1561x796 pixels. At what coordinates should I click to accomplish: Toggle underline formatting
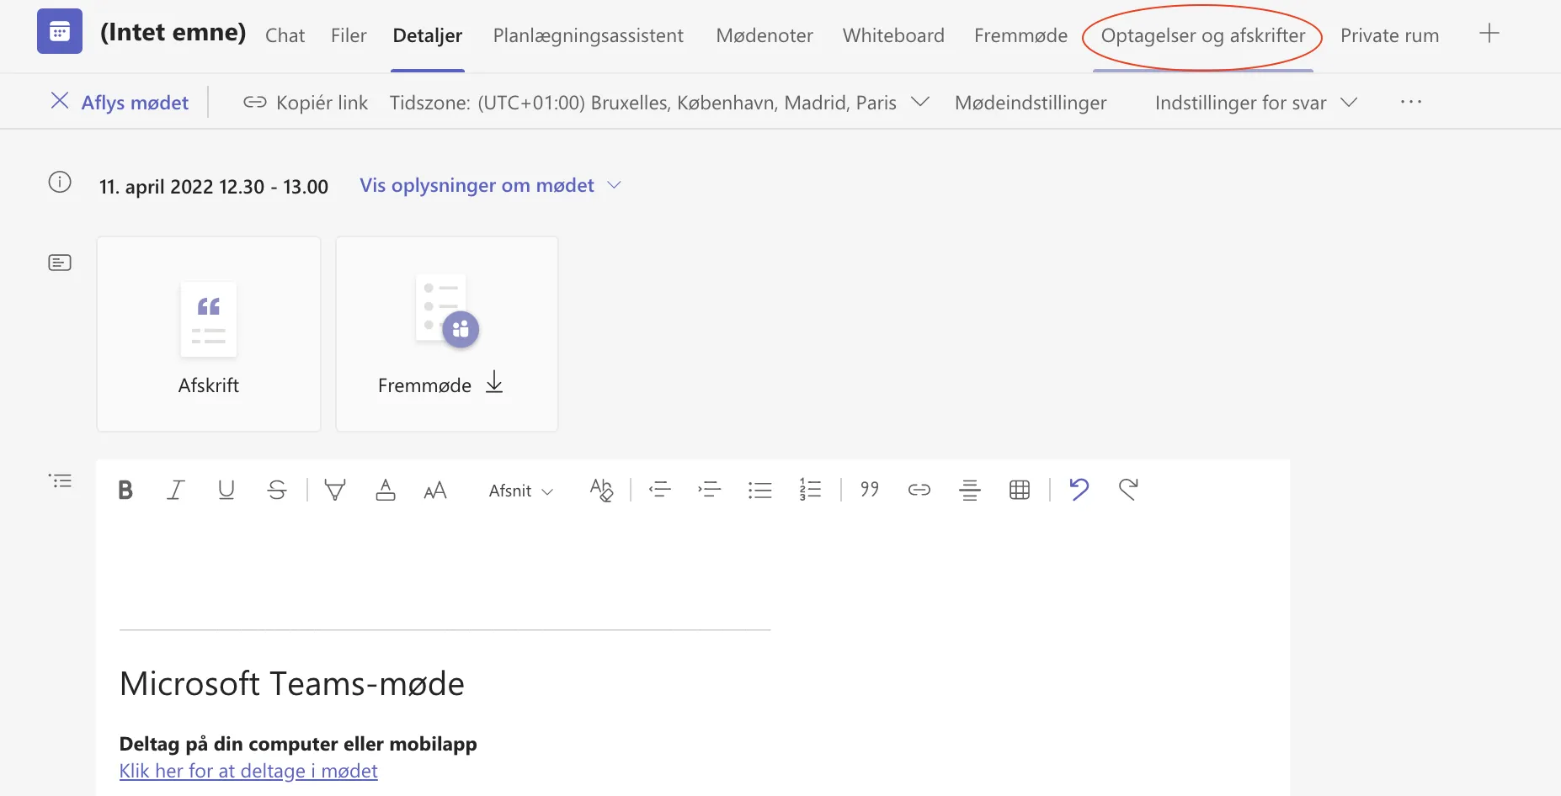click(x=226, y=490)
